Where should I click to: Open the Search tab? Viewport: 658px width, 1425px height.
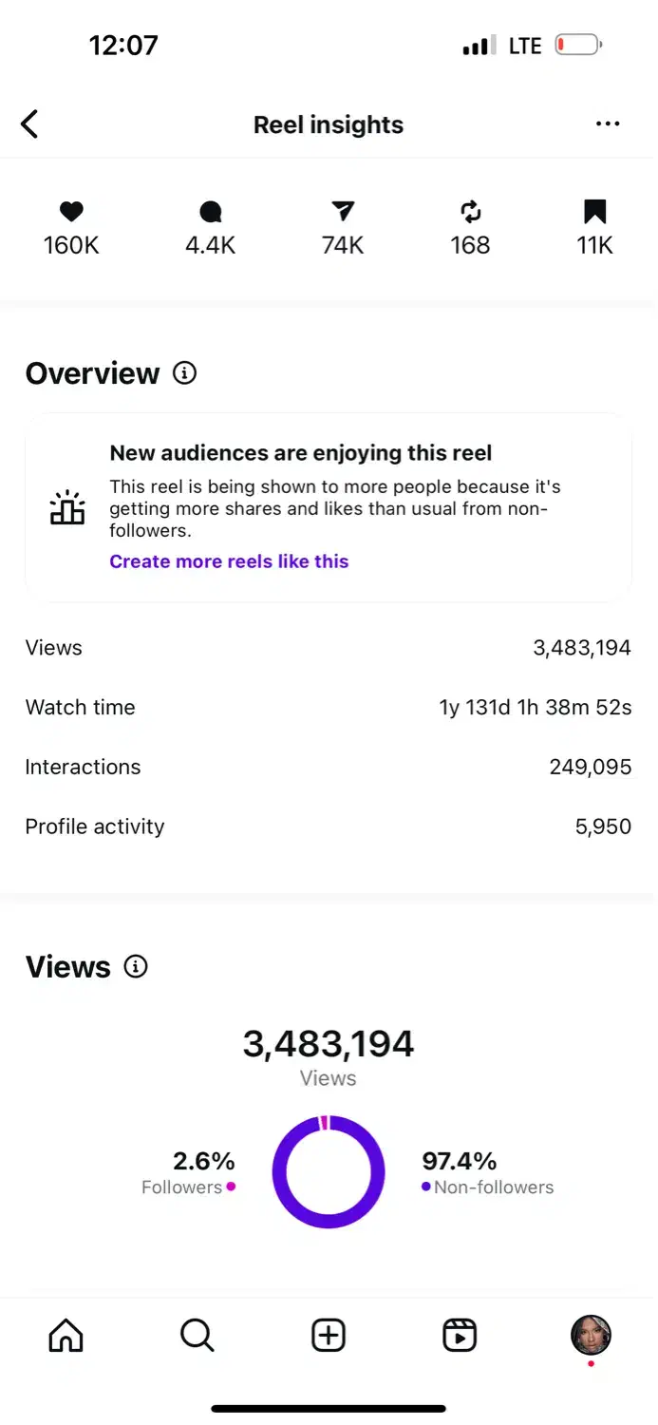197,1336
